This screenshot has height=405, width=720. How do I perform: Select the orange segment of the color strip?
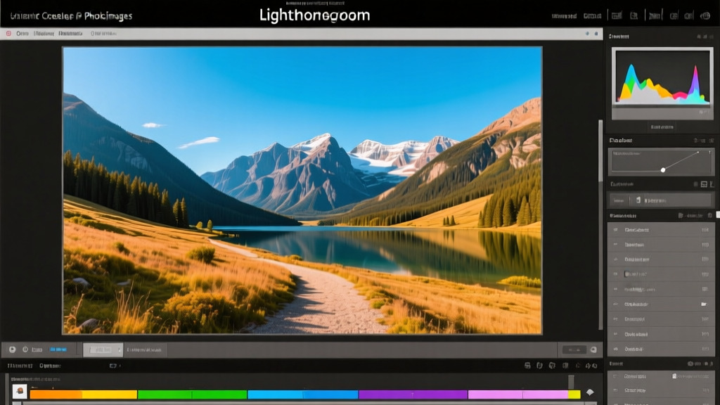click(x=56, y=394)
